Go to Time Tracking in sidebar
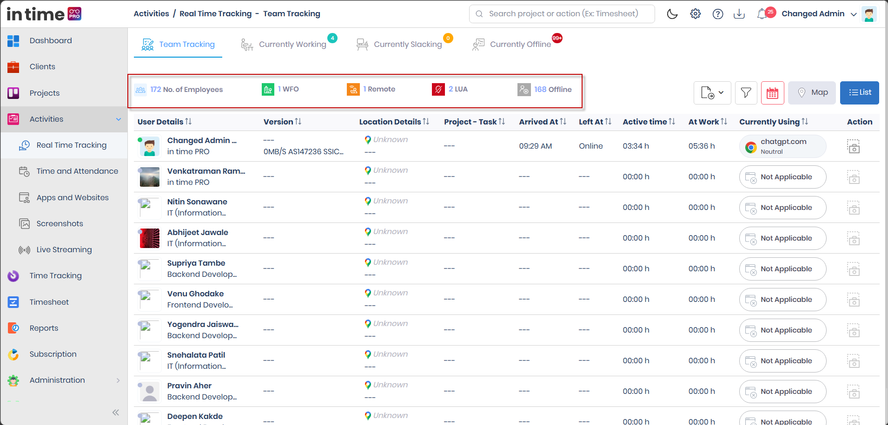Viewport: 888px width, 425px height. point(64,276)
